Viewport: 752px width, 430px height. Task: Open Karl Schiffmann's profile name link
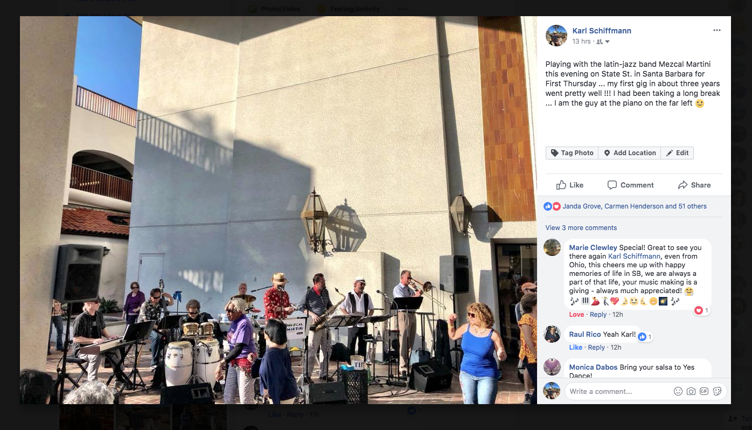[x=602, y=31]
